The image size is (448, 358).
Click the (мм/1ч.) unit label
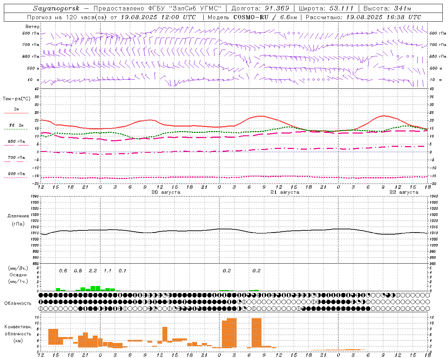18,281
